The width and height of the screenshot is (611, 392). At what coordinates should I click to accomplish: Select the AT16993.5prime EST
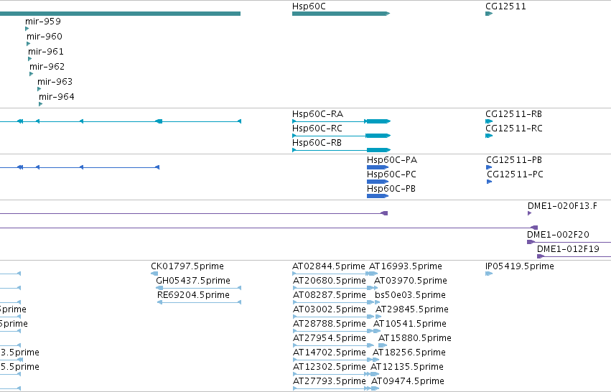click(x=373, y=274)
